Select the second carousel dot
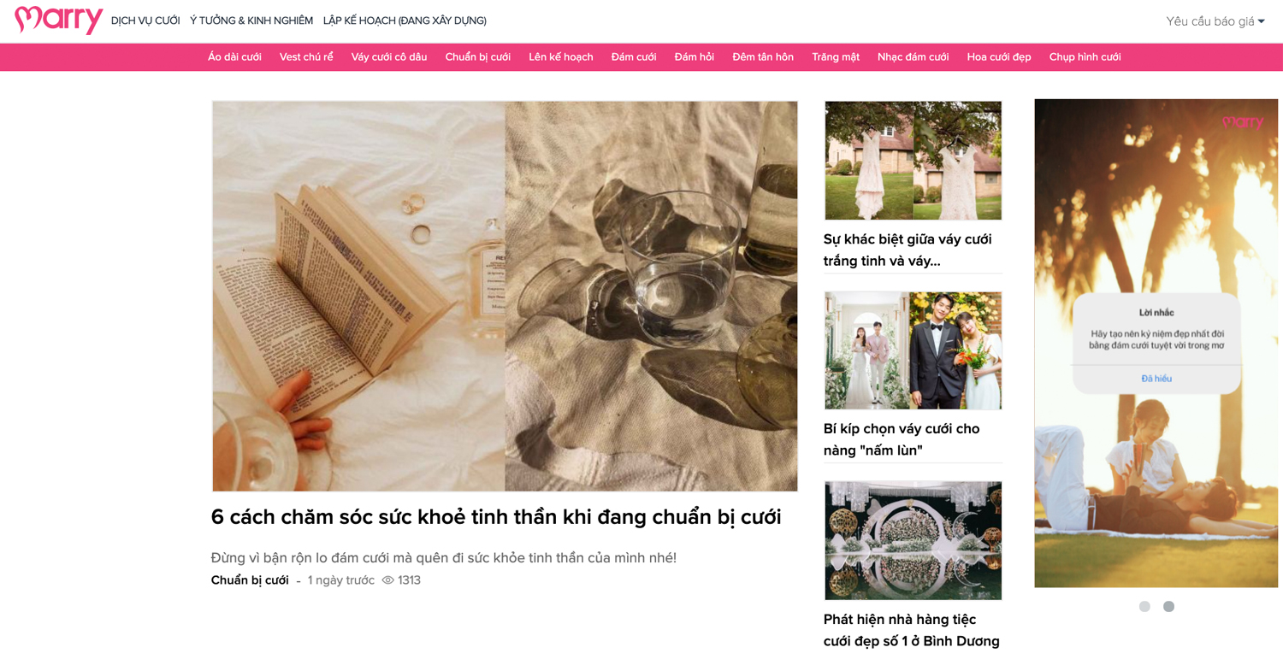Screen dimensions: 1283x659 (x=1168, y=606)
